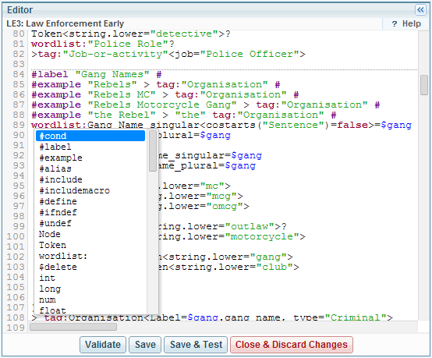The height and width of the screenshot is (358, 432).
Task: Pick #includemacro from the suggestion list
Action: (x=90, y=190)
